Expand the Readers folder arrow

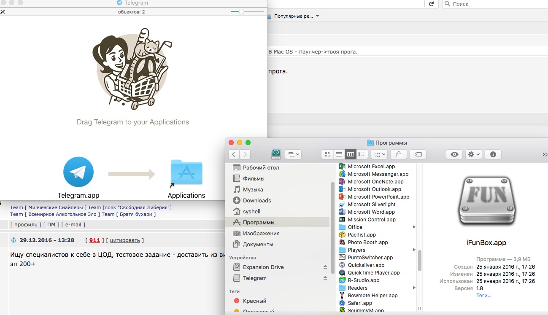point(414,288)
